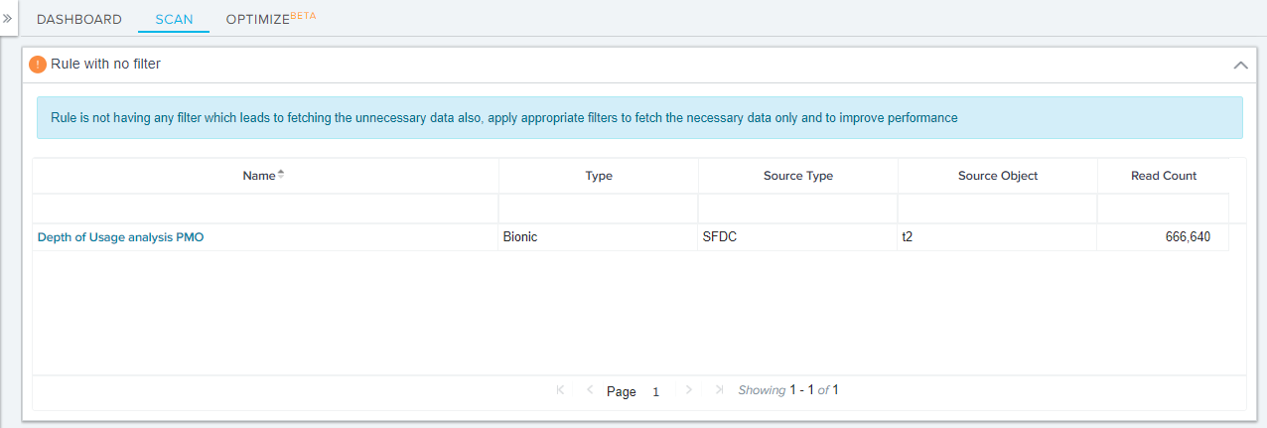Switch to the Dashboard tab

(x=79, y=19)
